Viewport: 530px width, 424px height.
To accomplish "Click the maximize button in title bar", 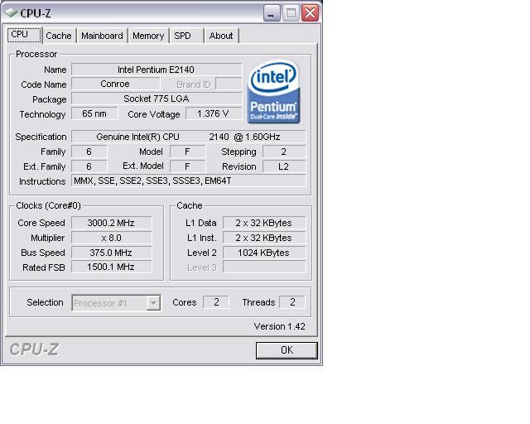I will point(291,13).
